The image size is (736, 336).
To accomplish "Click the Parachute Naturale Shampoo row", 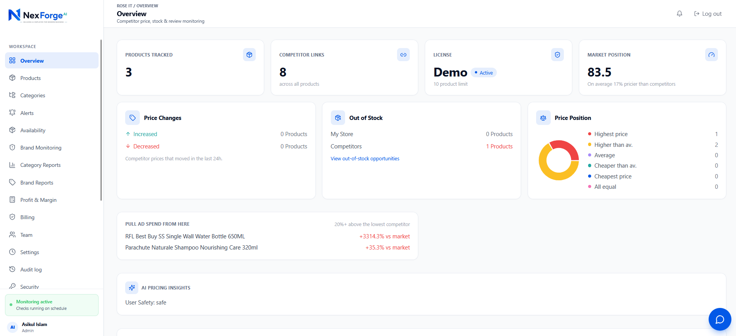I will pyautogui.click(x=267, y=248).
